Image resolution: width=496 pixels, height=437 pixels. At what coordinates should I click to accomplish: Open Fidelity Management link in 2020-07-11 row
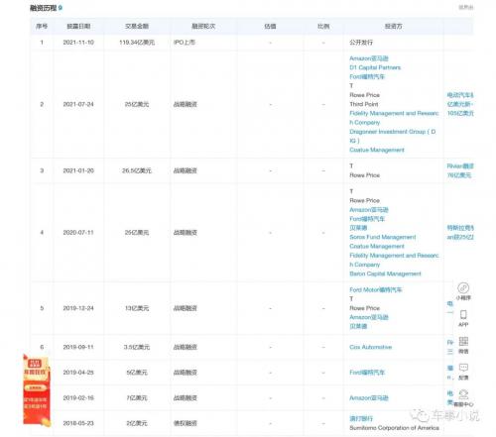coord(394,260)
